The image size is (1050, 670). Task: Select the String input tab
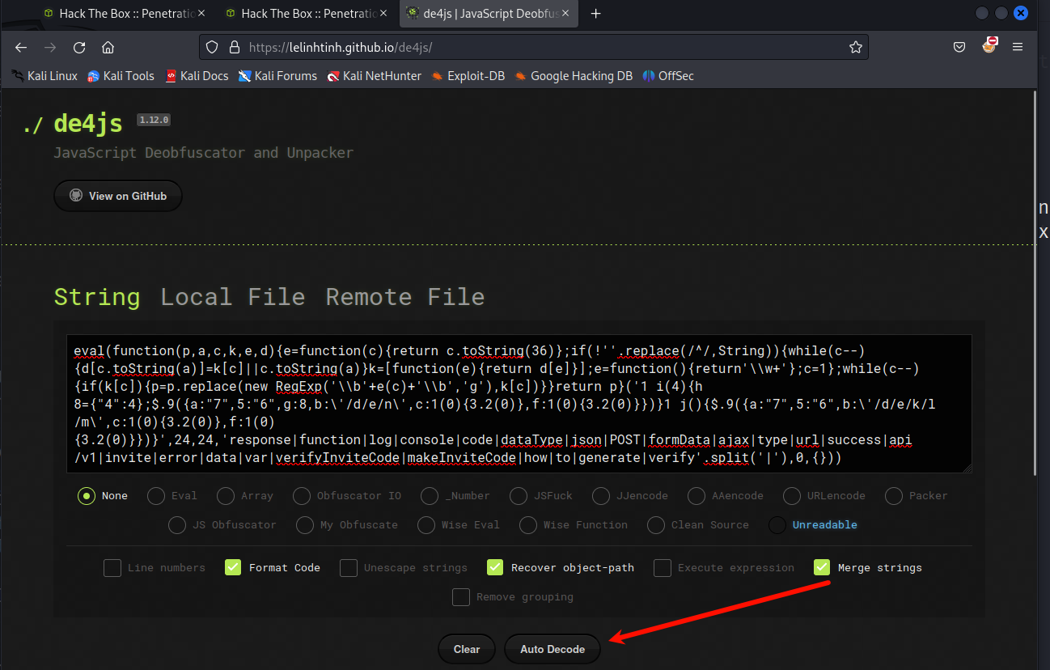tap(97, 297)
